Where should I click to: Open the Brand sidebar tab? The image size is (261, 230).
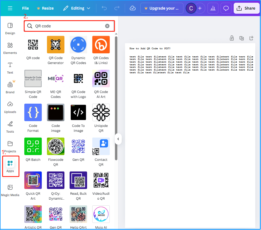coord(10,88)
